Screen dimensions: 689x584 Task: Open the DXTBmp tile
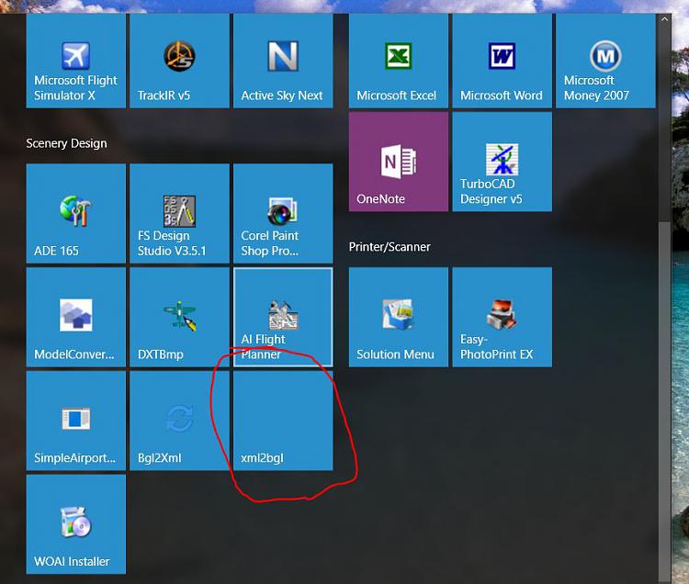[180, 317]
